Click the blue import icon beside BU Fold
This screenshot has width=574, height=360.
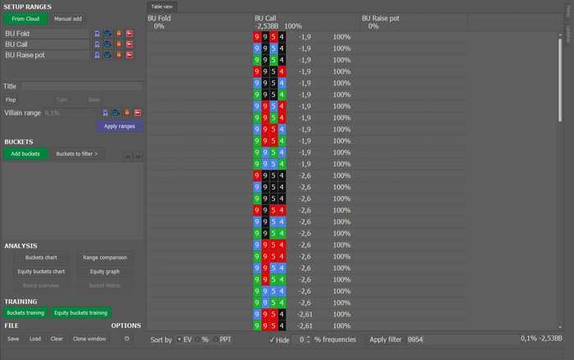click(107, 34)
